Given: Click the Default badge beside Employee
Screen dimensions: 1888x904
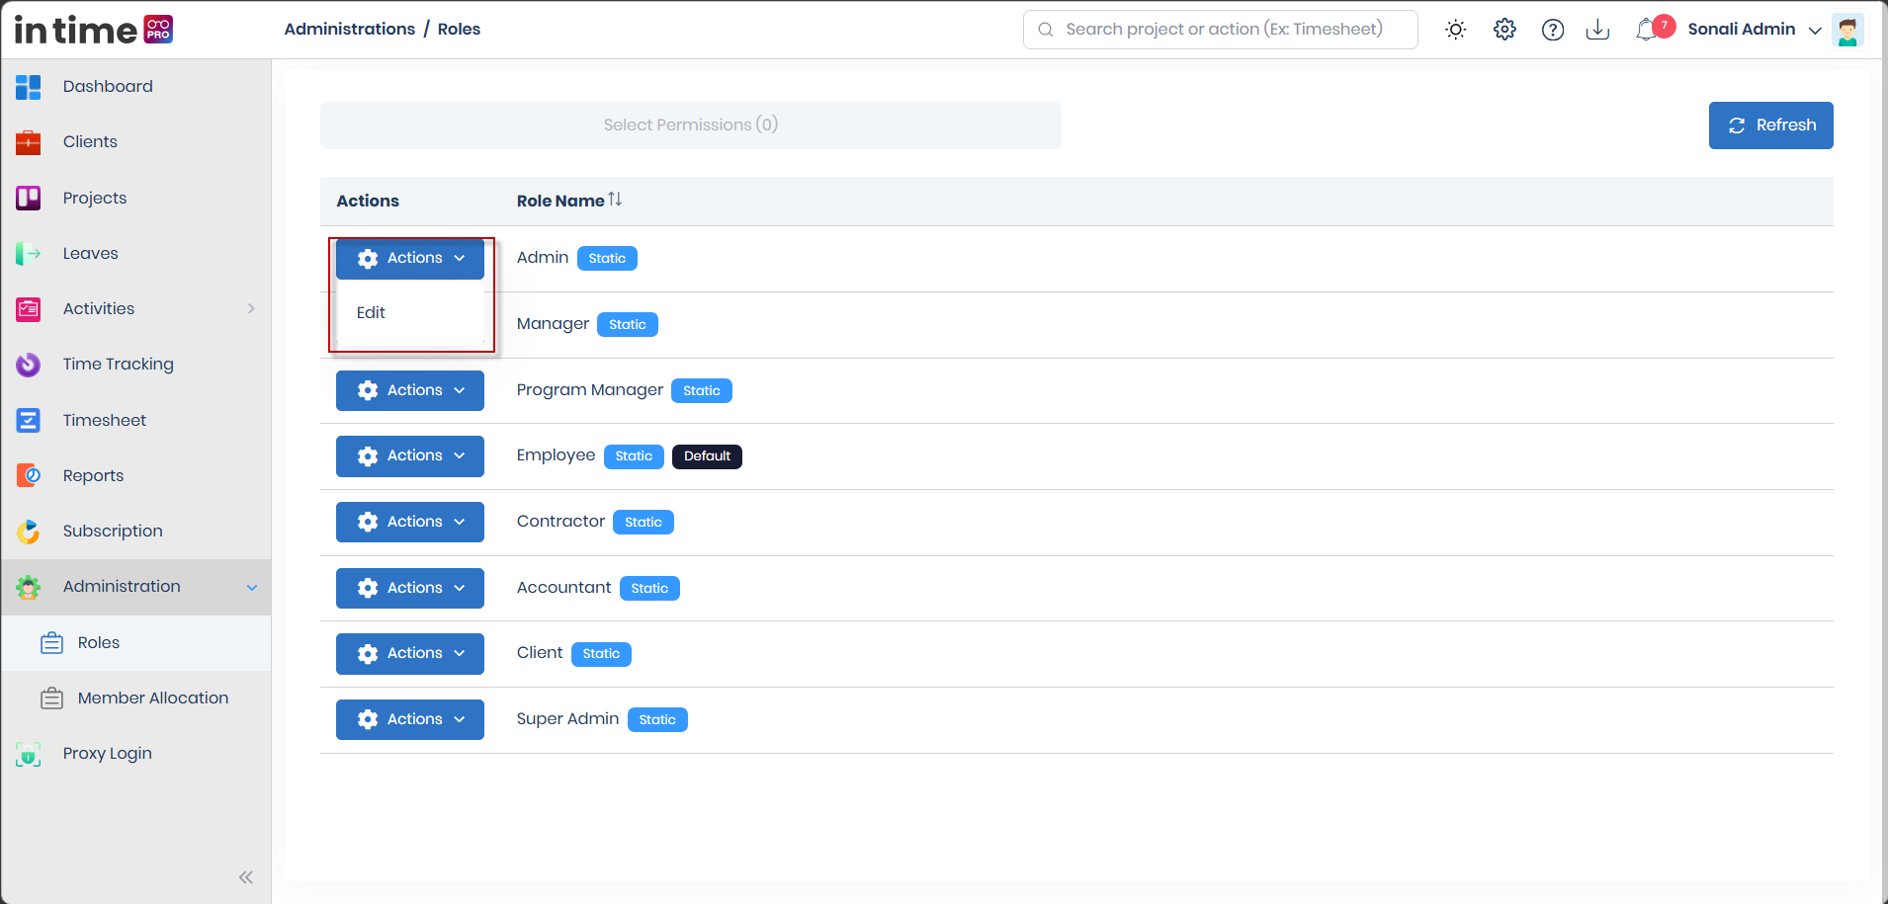Looking at the screenshot, I should (707, 456).
